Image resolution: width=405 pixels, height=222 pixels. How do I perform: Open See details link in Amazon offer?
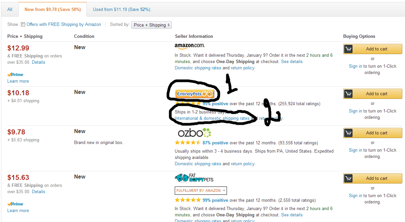pyautogui.click(x=292, y=61)
